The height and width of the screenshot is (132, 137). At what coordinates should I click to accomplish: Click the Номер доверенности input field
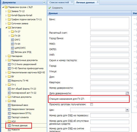pyautogui.click(x=110, y=88)
